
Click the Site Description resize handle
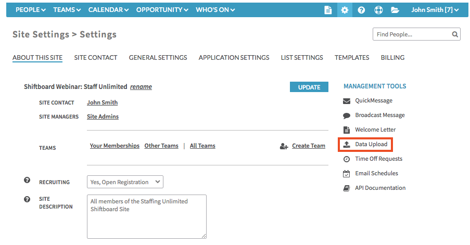(x=204, y=236)
